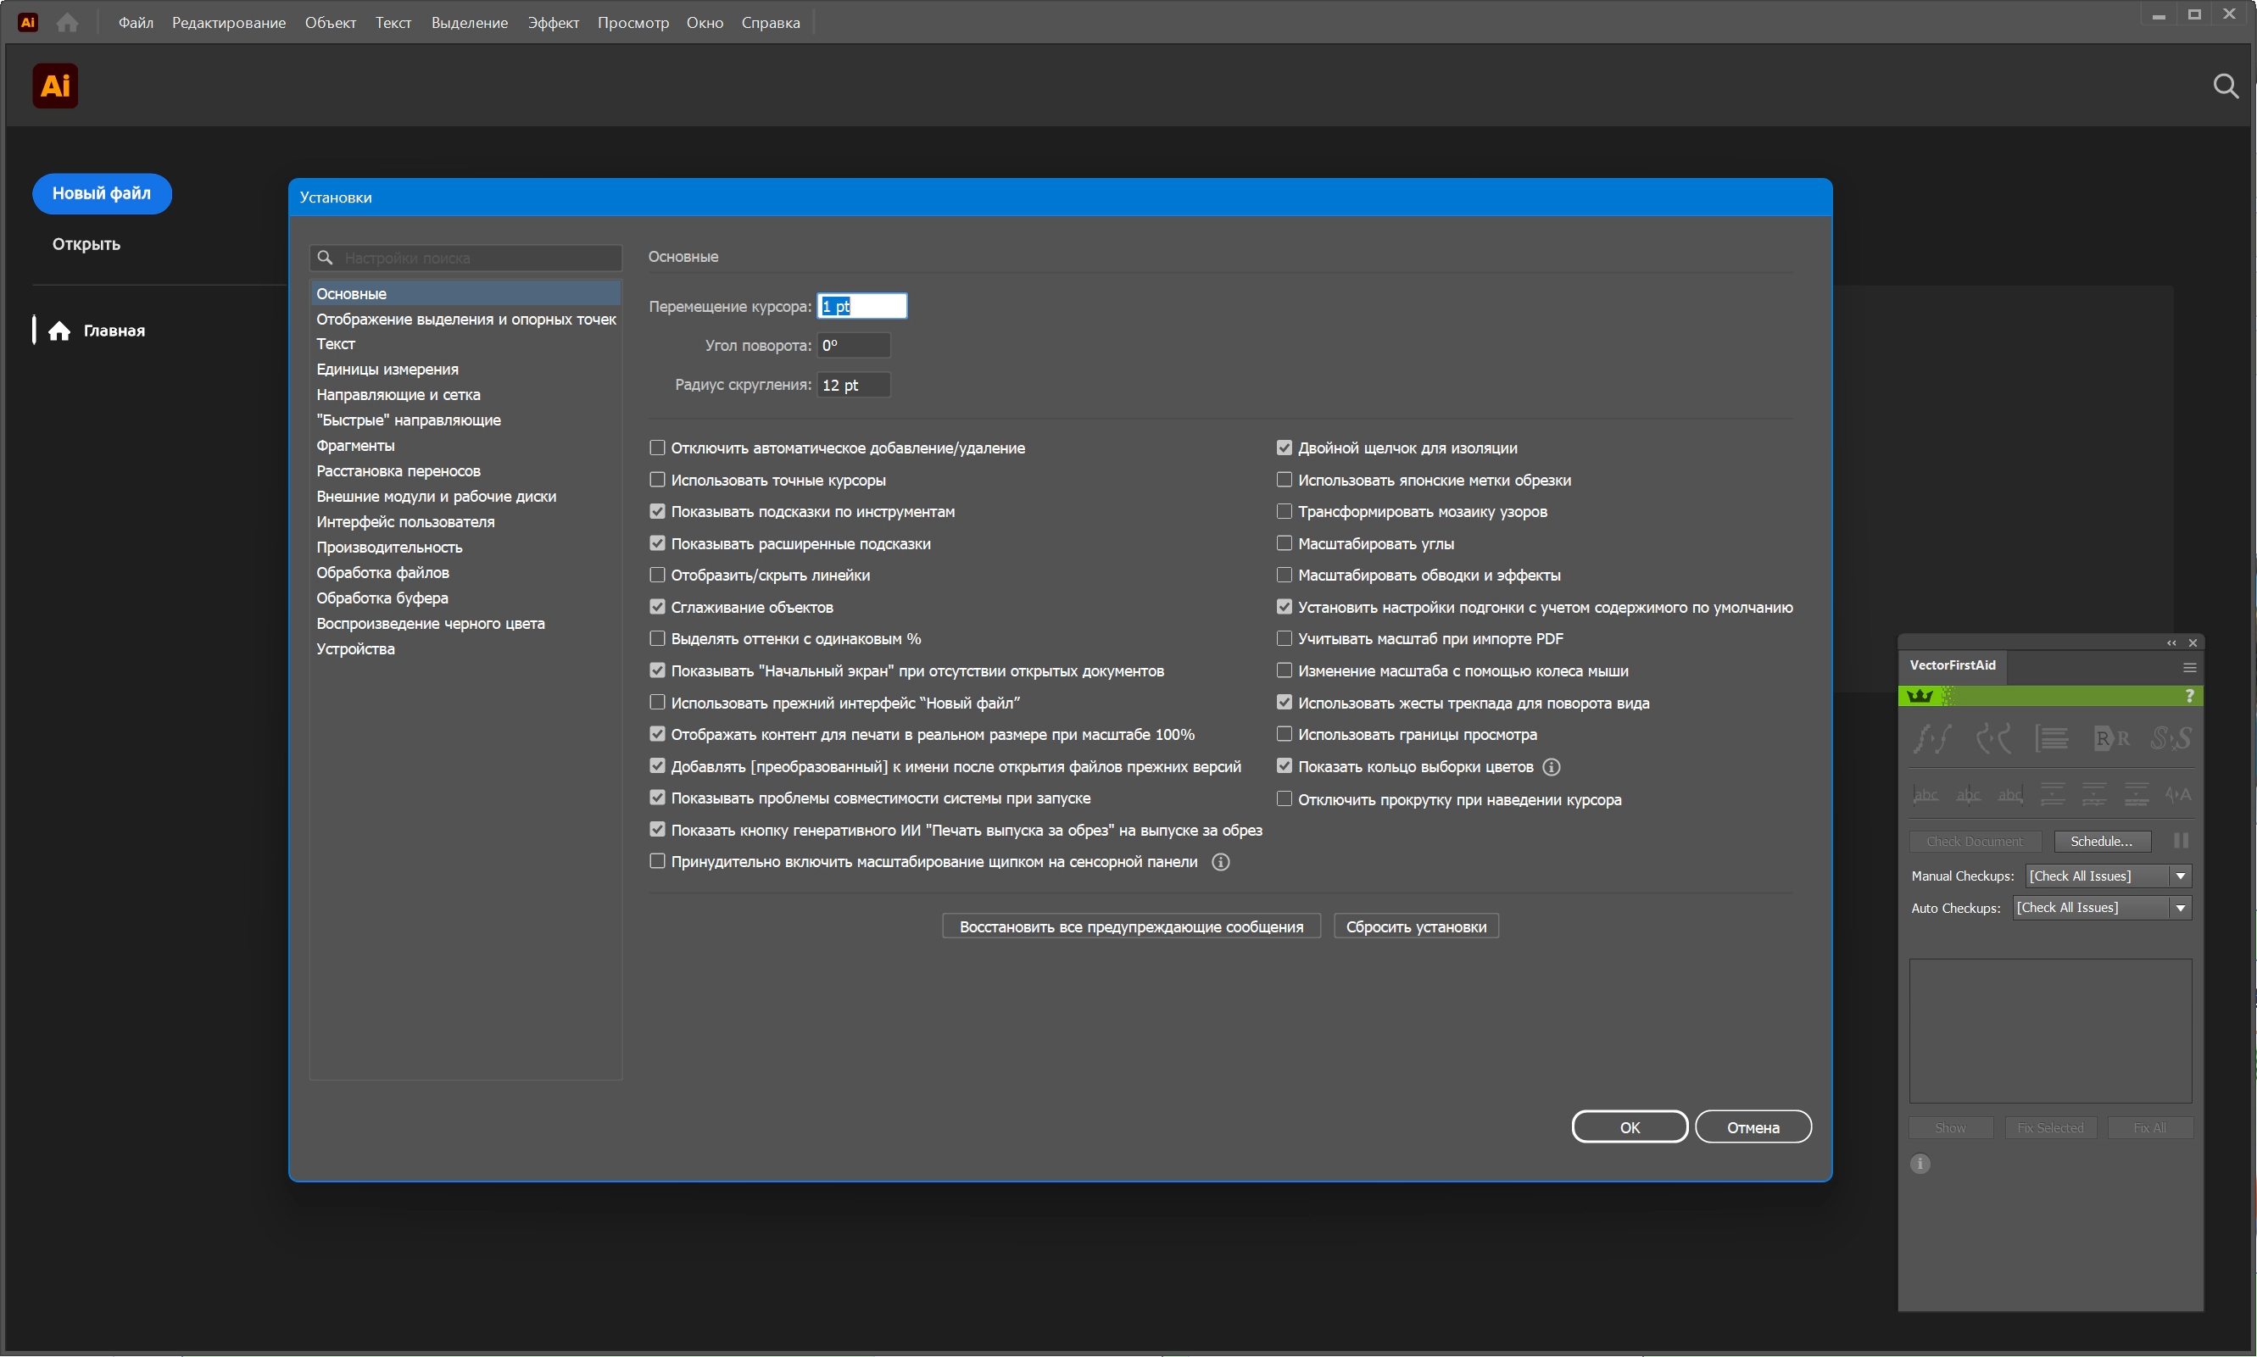Click the first line-spacing icon in VectorFirstAid
2257x1357 pixels.
point(2052,795)
